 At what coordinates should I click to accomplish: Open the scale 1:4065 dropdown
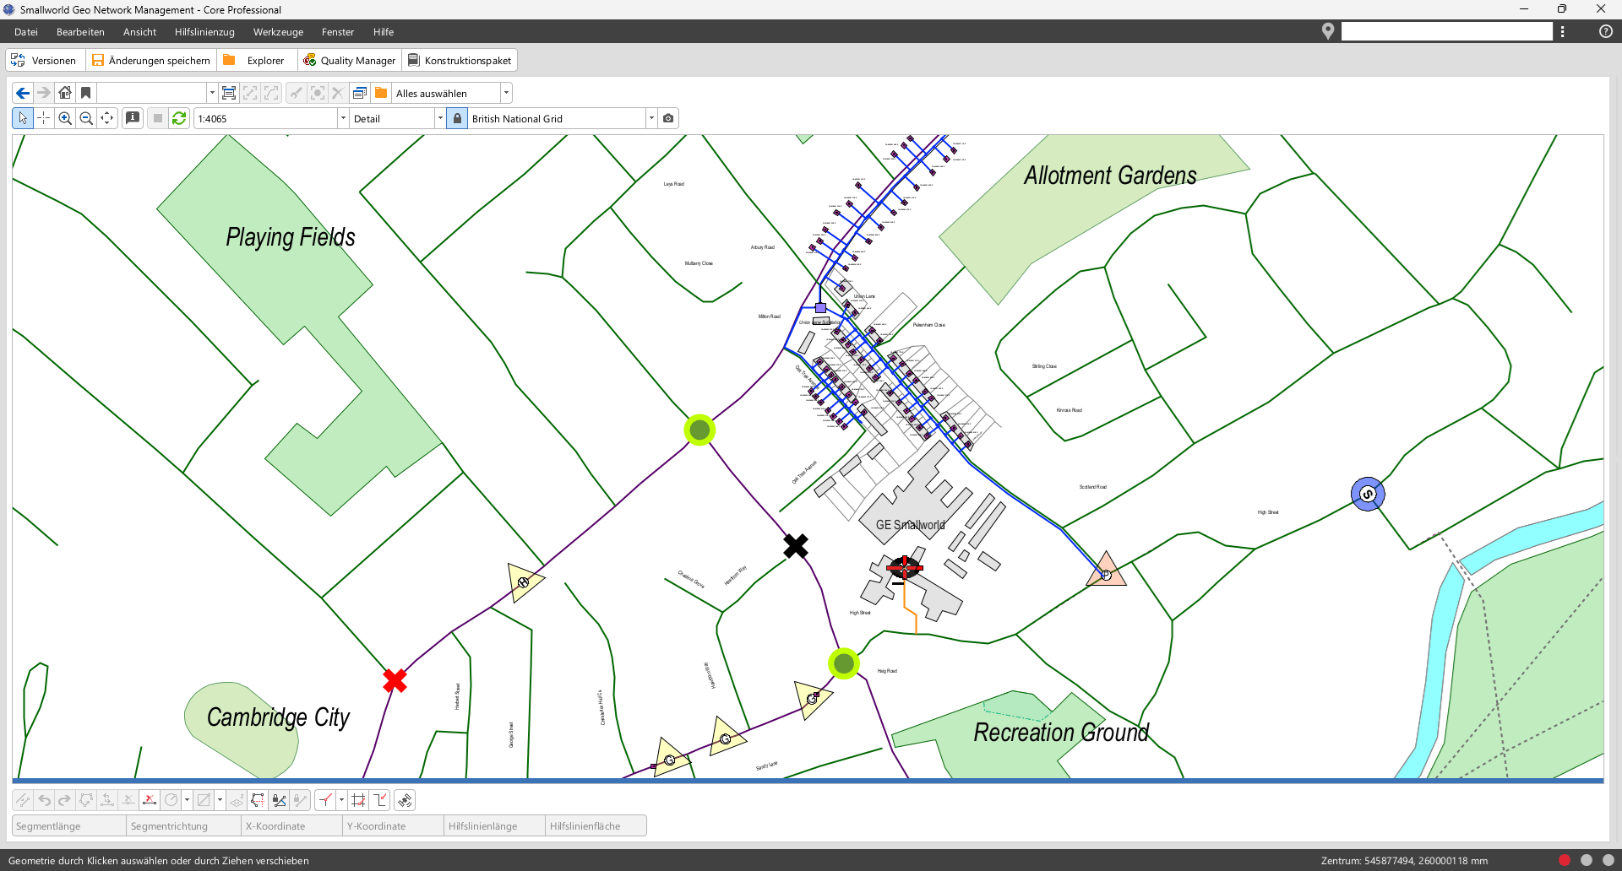pyautogui.click(x=343, y=118)
